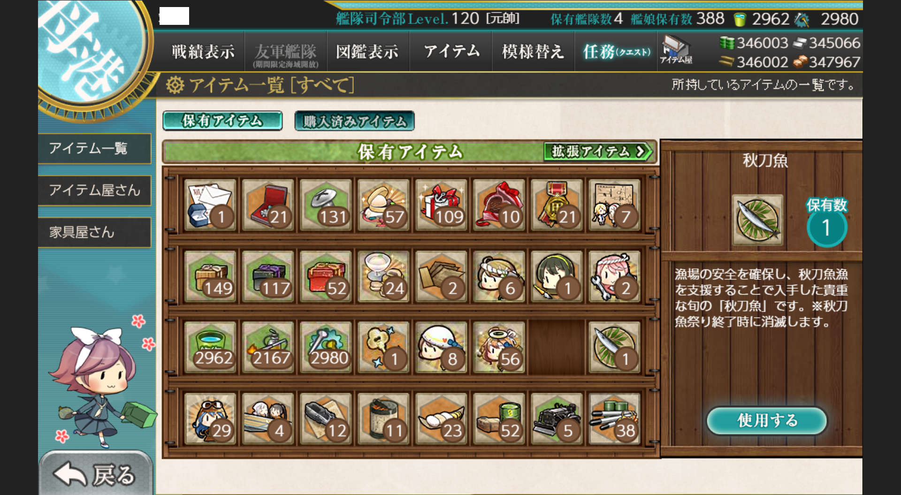Select the present box item with count 109
This screenshot has width=901, height=495.
tap(441, 205)
